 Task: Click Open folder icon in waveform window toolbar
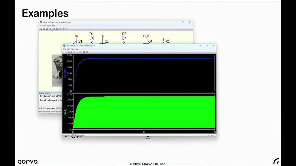point(67,52)
